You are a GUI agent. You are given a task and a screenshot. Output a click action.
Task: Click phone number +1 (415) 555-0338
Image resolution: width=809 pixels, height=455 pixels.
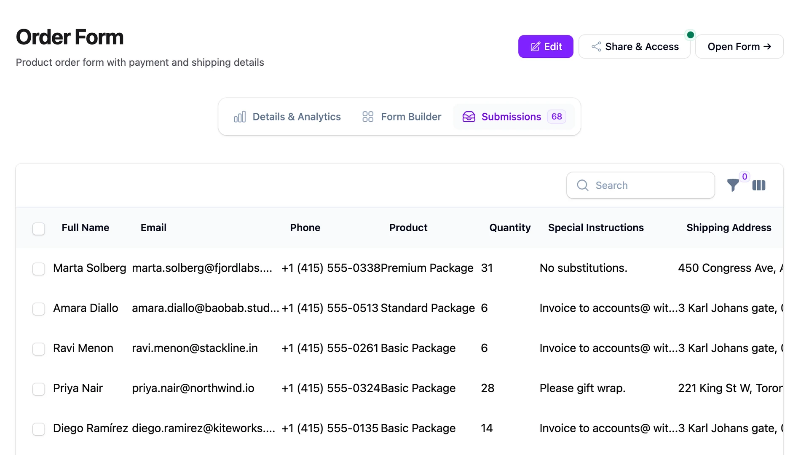tap(331, 268)
